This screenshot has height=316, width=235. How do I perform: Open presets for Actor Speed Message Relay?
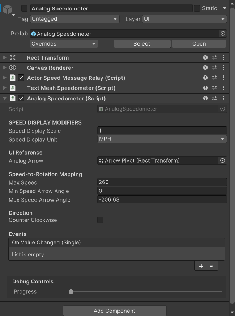click(214, 78)
